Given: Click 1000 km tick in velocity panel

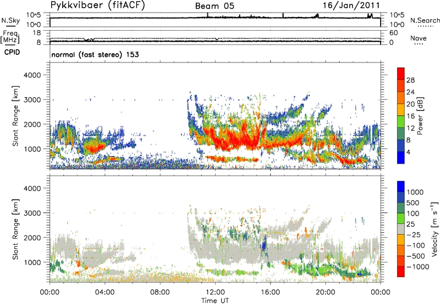Looking at the screenshot, I should tap(32, 262).
